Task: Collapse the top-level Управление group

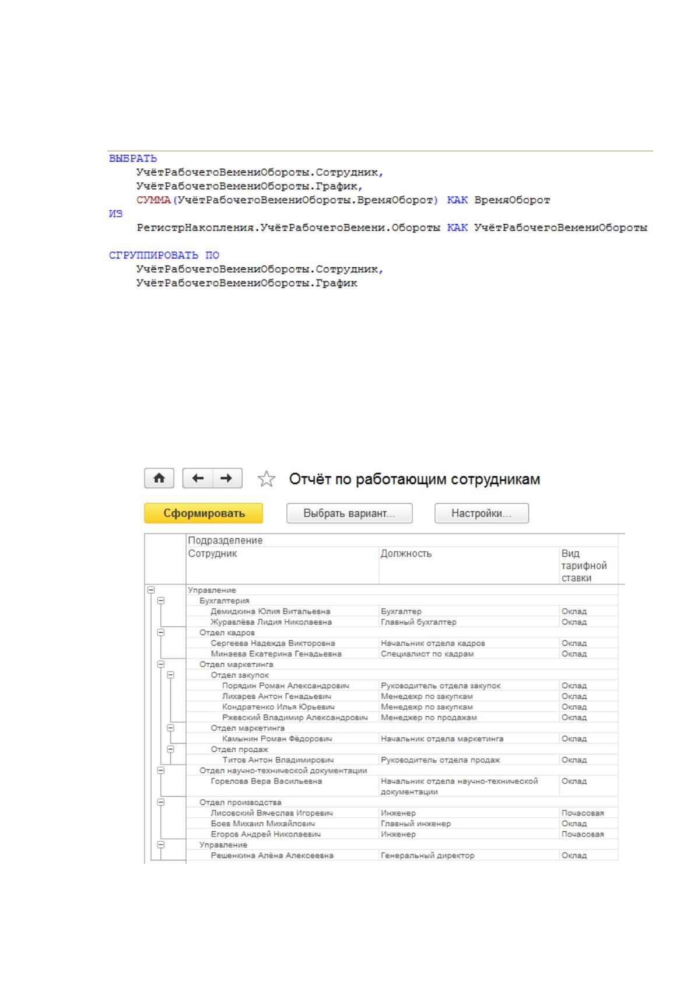Action: click(151, 590)
